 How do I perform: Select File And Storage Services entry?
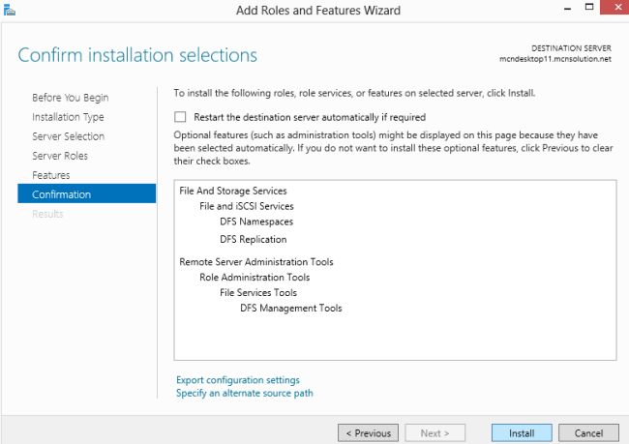(x=233, y=191)
